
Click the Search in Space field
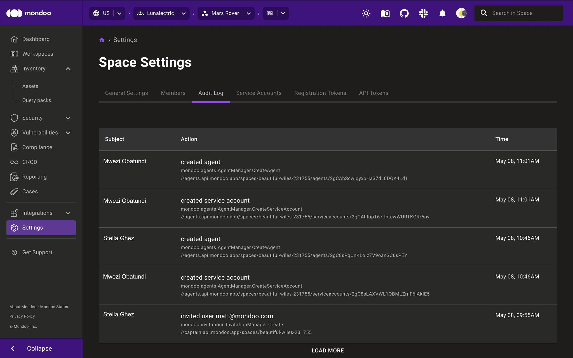(518, 13)
